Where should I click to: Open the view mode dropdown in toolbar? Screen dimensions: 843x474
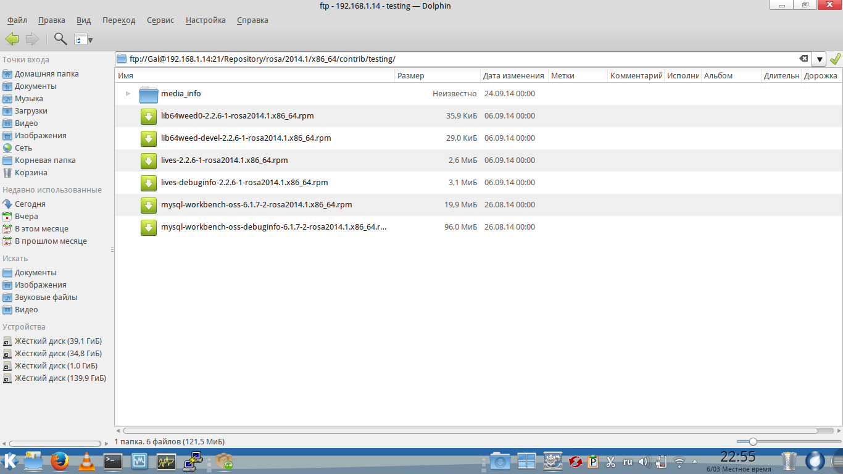pos(83,39)
